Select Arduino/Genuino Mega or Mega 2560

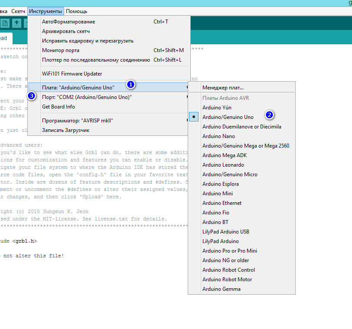click(241, 146)
